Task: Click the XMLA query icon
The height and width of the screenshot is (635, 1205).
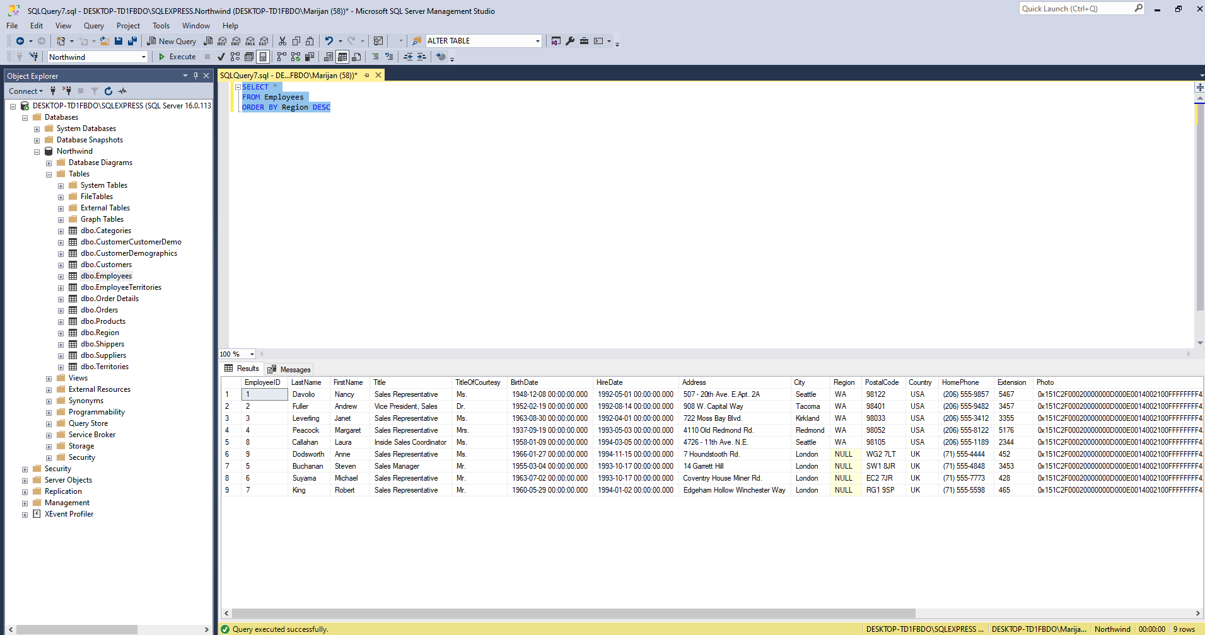Action: point(250,41)
